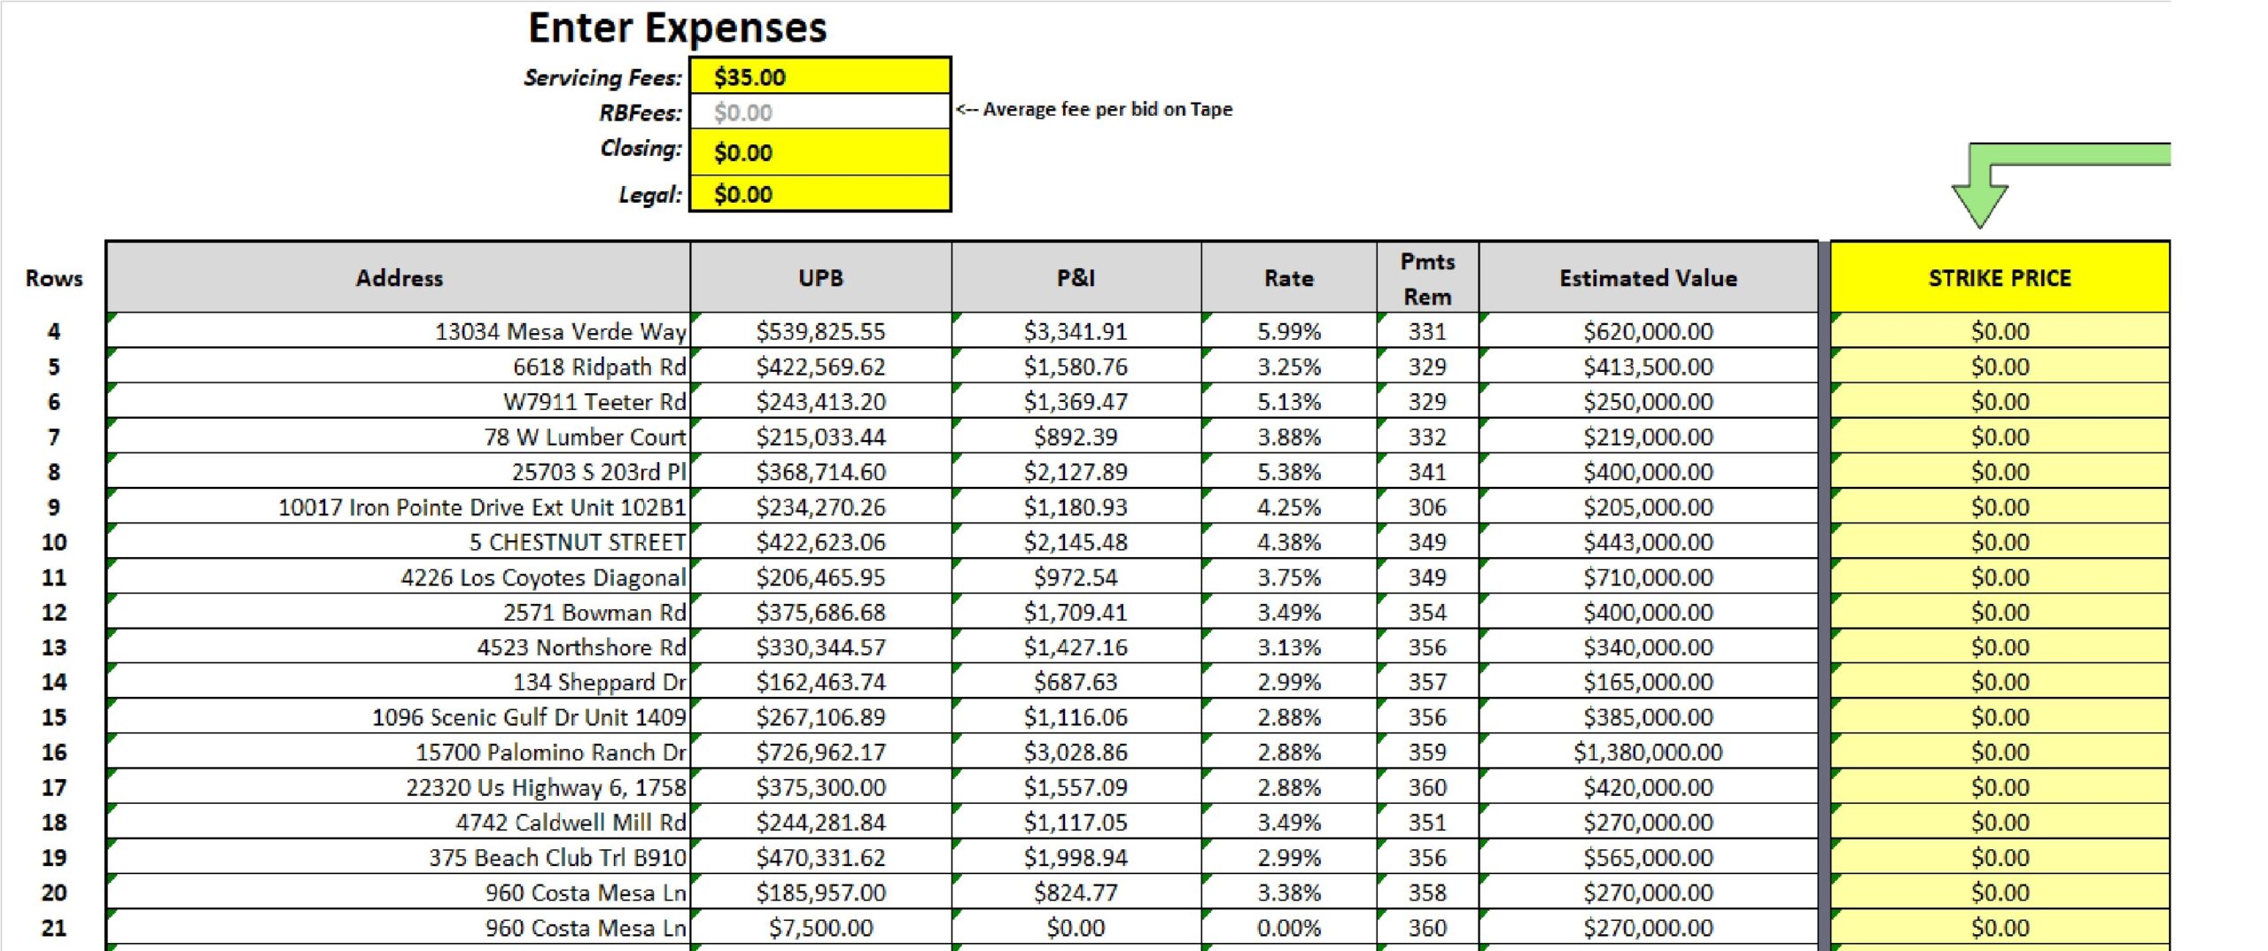Screen dimensions: 2268x951
Task: Select the Estimated Value column header
Action: 1648,278
